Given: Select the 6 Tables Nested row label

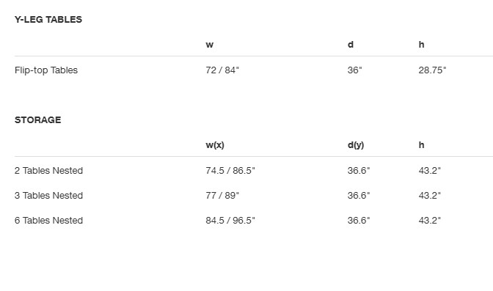Looking at the screenshot, I should 48,221.
